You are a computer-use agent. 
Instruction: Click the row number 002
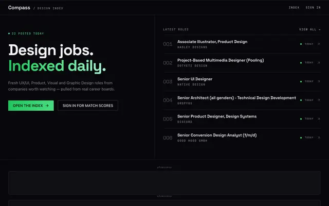168,63
